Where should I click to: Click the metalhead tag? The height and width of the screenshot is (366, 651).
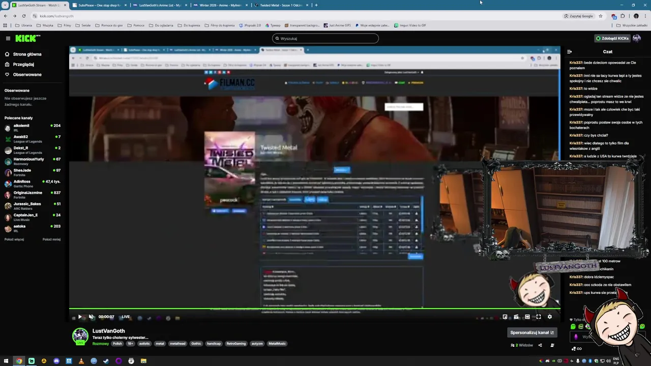point(177,344)
